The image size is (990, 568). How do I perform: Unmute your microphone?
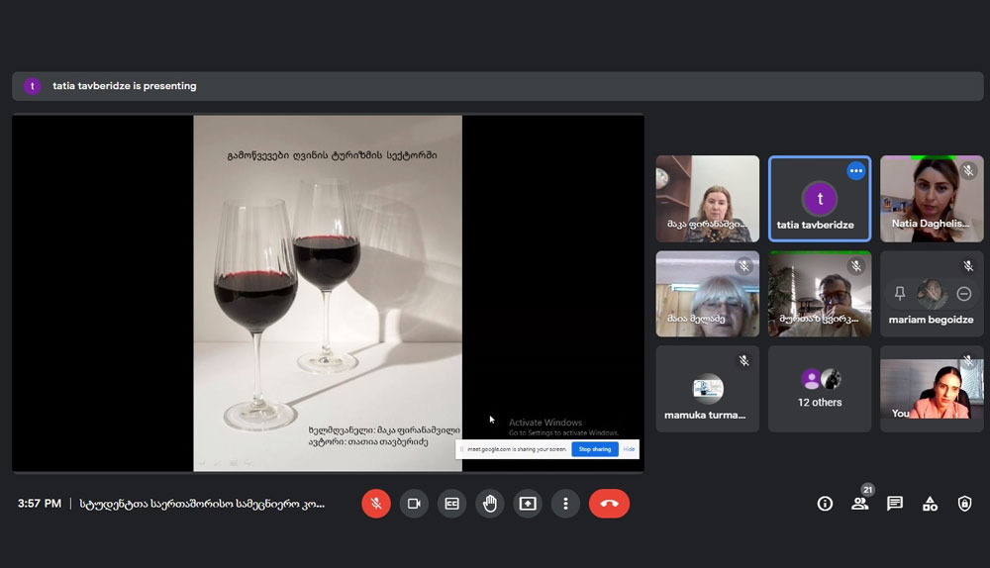click(376, 504)
